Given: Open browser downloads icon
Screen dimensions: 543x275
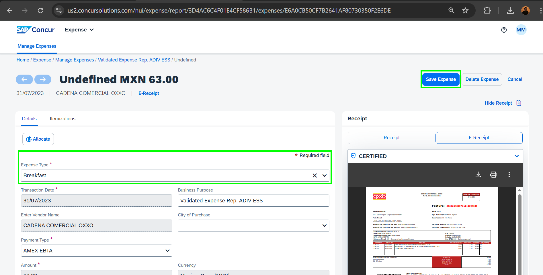Looking at the screenshot, I should 510,11.
